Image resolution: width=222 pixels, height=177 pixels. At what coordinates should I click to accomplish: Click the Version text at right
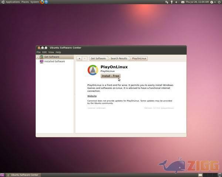159,108
